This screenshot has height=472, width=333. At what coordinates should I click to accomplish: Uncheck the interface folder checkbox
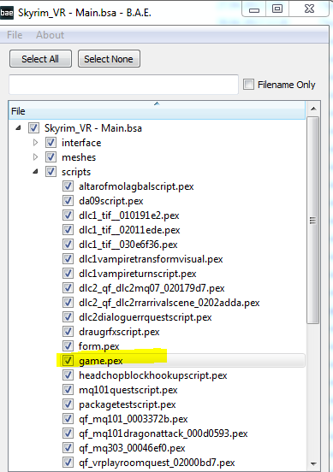pos(51,143)
